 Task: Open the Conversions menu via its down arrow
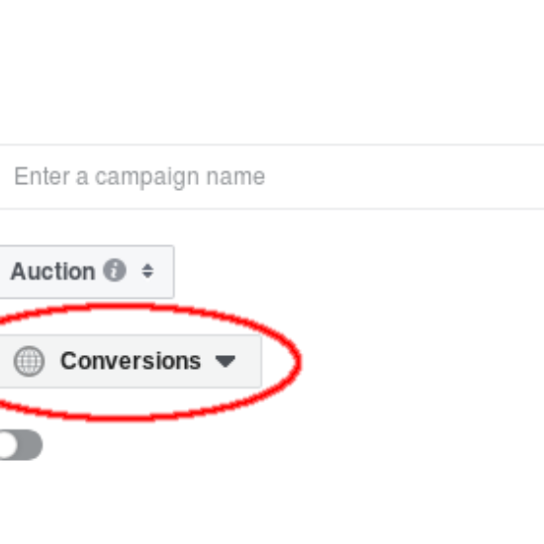coord(226,361)
